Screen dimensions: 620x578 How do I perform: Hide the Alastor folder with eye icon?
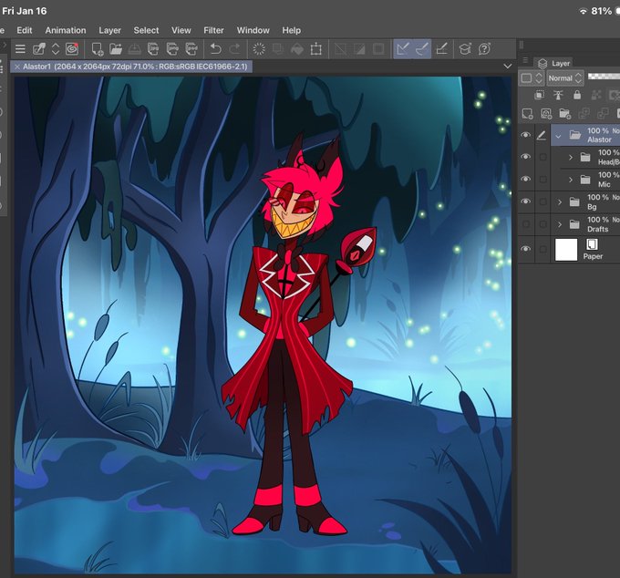(525, 135)
